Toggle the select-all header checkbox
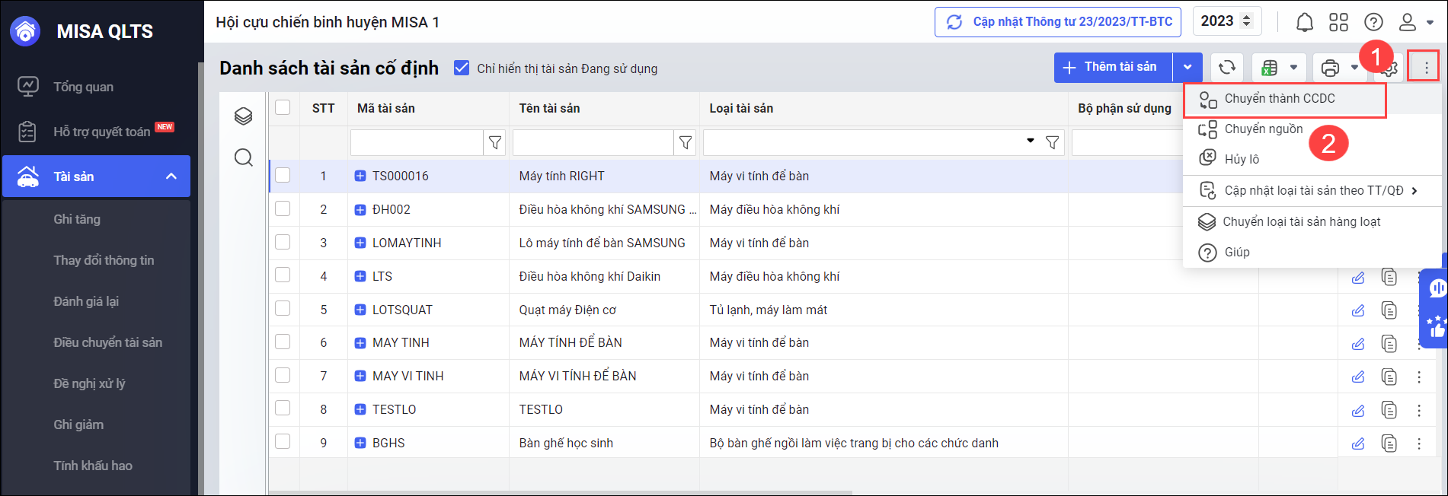Screen dimensions: 1448x496 [283, 108]
